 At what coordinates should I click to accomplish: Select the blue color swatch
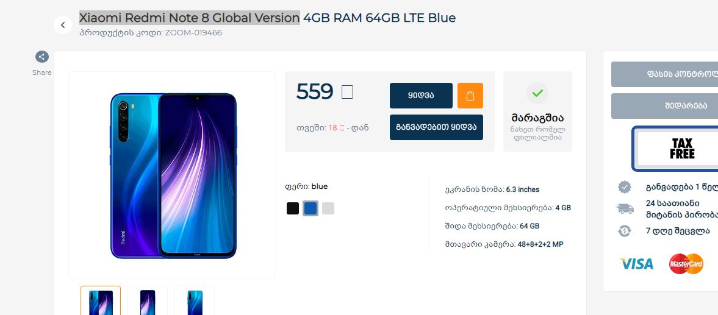tap(311, 208)
